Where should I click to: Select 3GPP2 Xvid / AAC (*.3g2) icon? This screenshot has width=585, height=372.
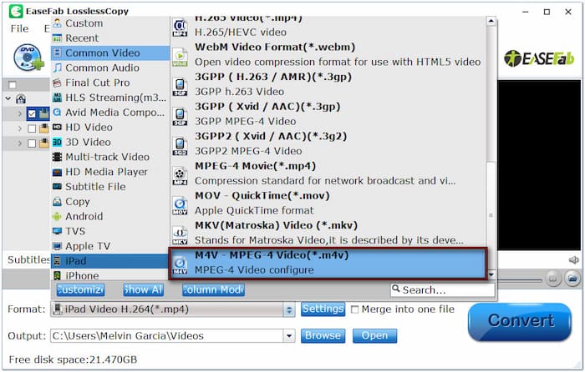[x=180, y=147]
